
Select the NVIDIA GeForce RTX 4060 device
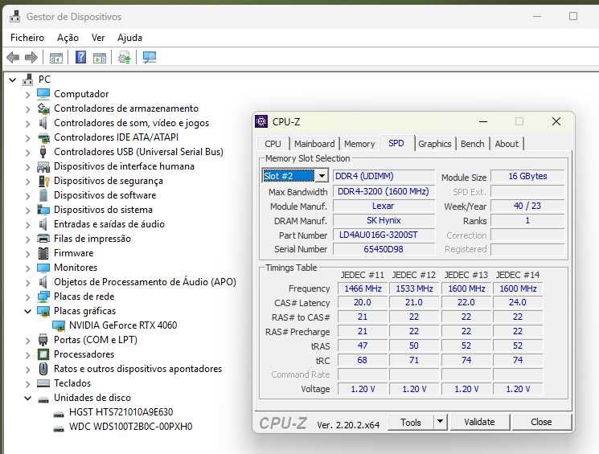[123, 325]
